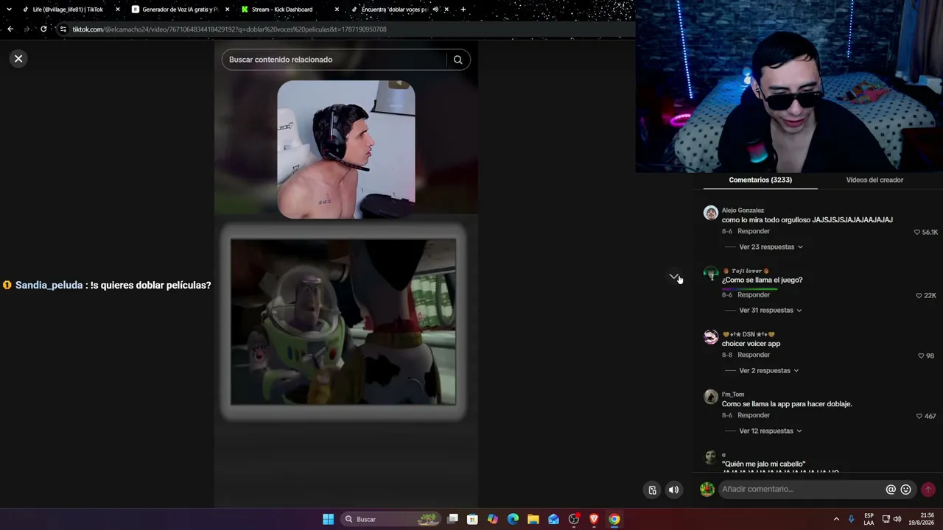Post comment with the red arrow button
Image resolution: width=943 pixels, height=530 pixels.
point(928,490)
